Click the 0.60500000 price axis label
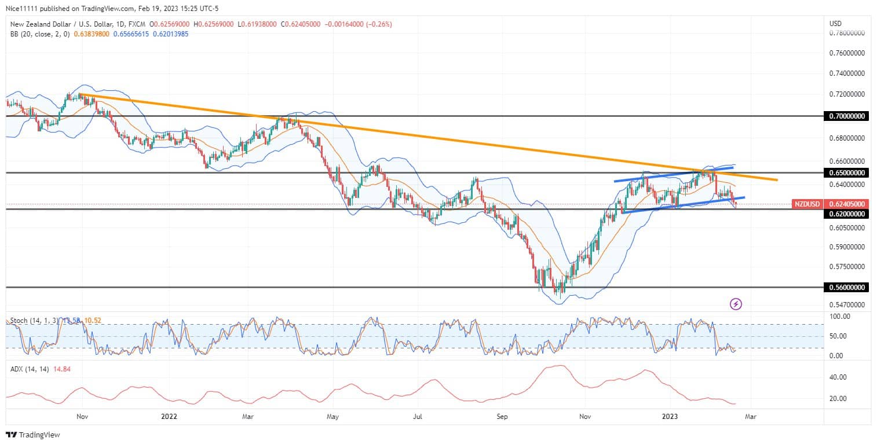Viewport: 877px width, 445px height. pos(847,228)
